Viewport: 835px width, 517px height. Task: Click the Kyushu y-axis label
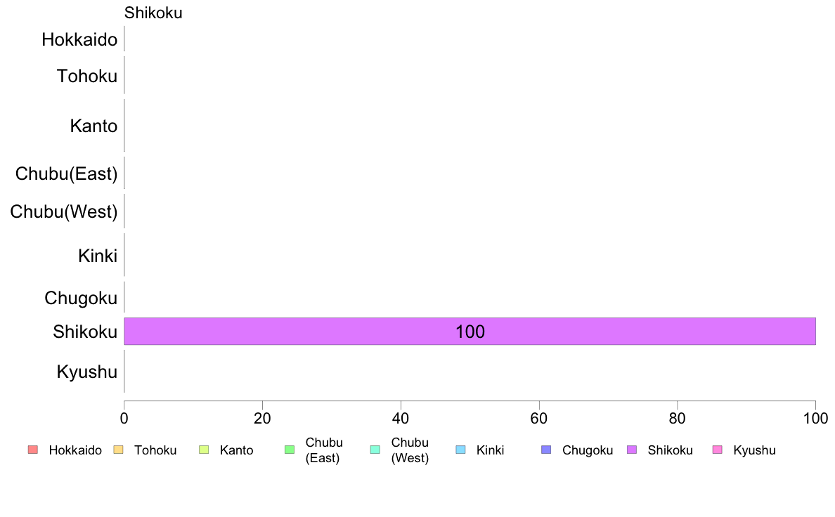point(86,372)
